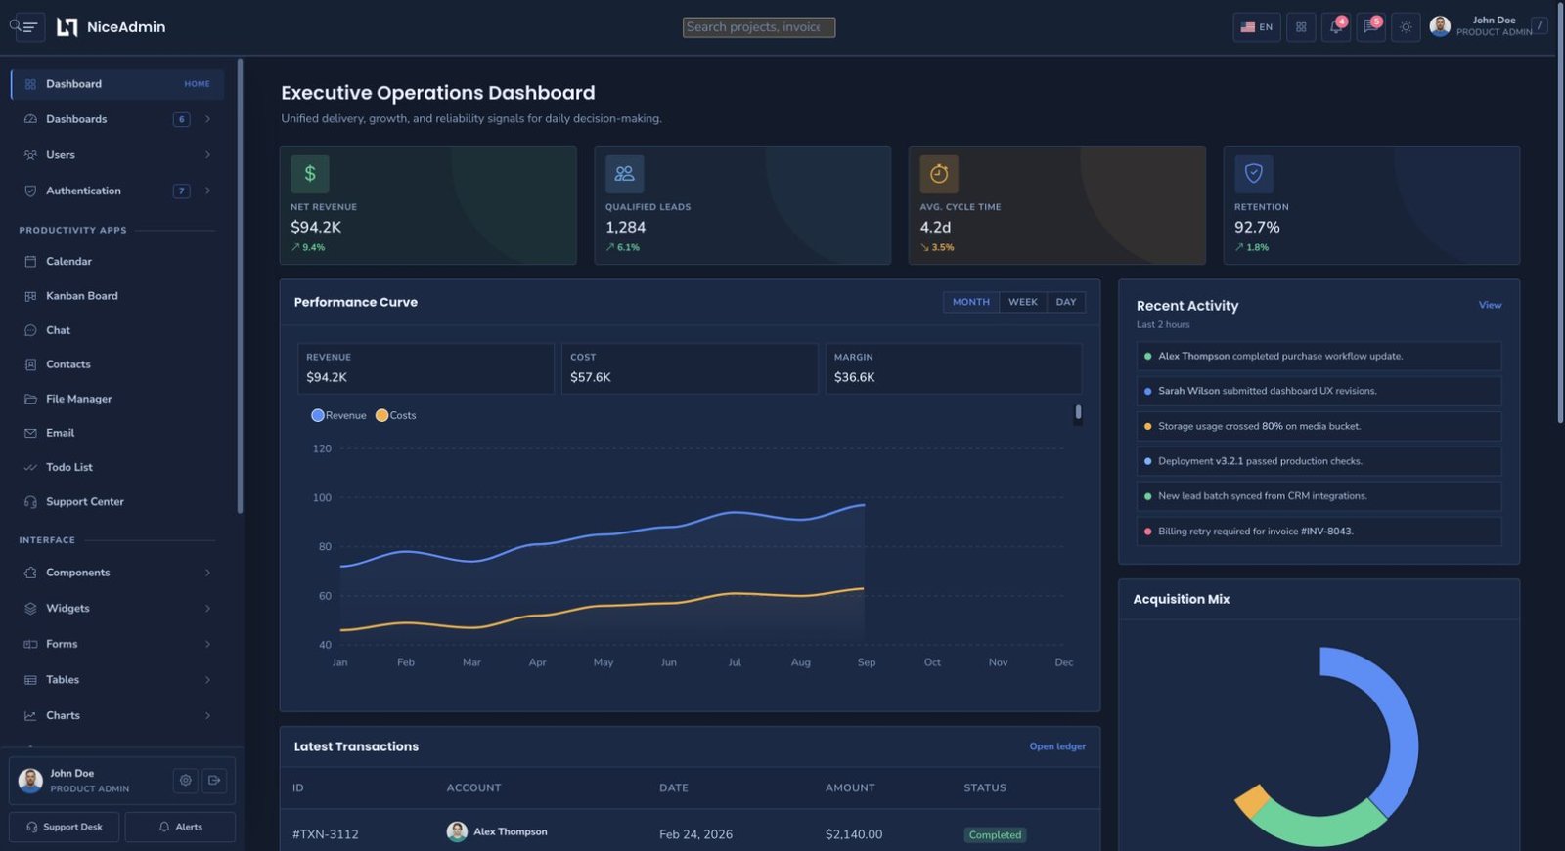1565x851 pixels.
Task: Expand the Forms submenu chevron
Action: tap(207, 644)
